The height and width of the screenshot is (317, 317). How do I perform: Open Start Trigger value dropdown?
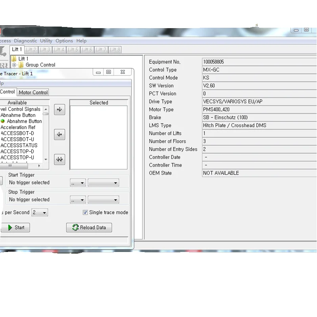point(103,183)
